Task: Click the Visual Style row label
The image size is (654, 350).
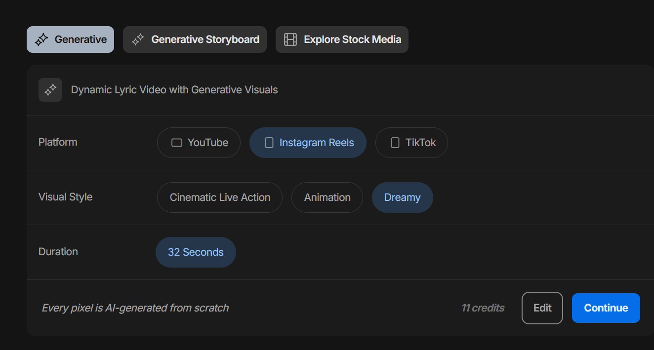Action: 65,197
